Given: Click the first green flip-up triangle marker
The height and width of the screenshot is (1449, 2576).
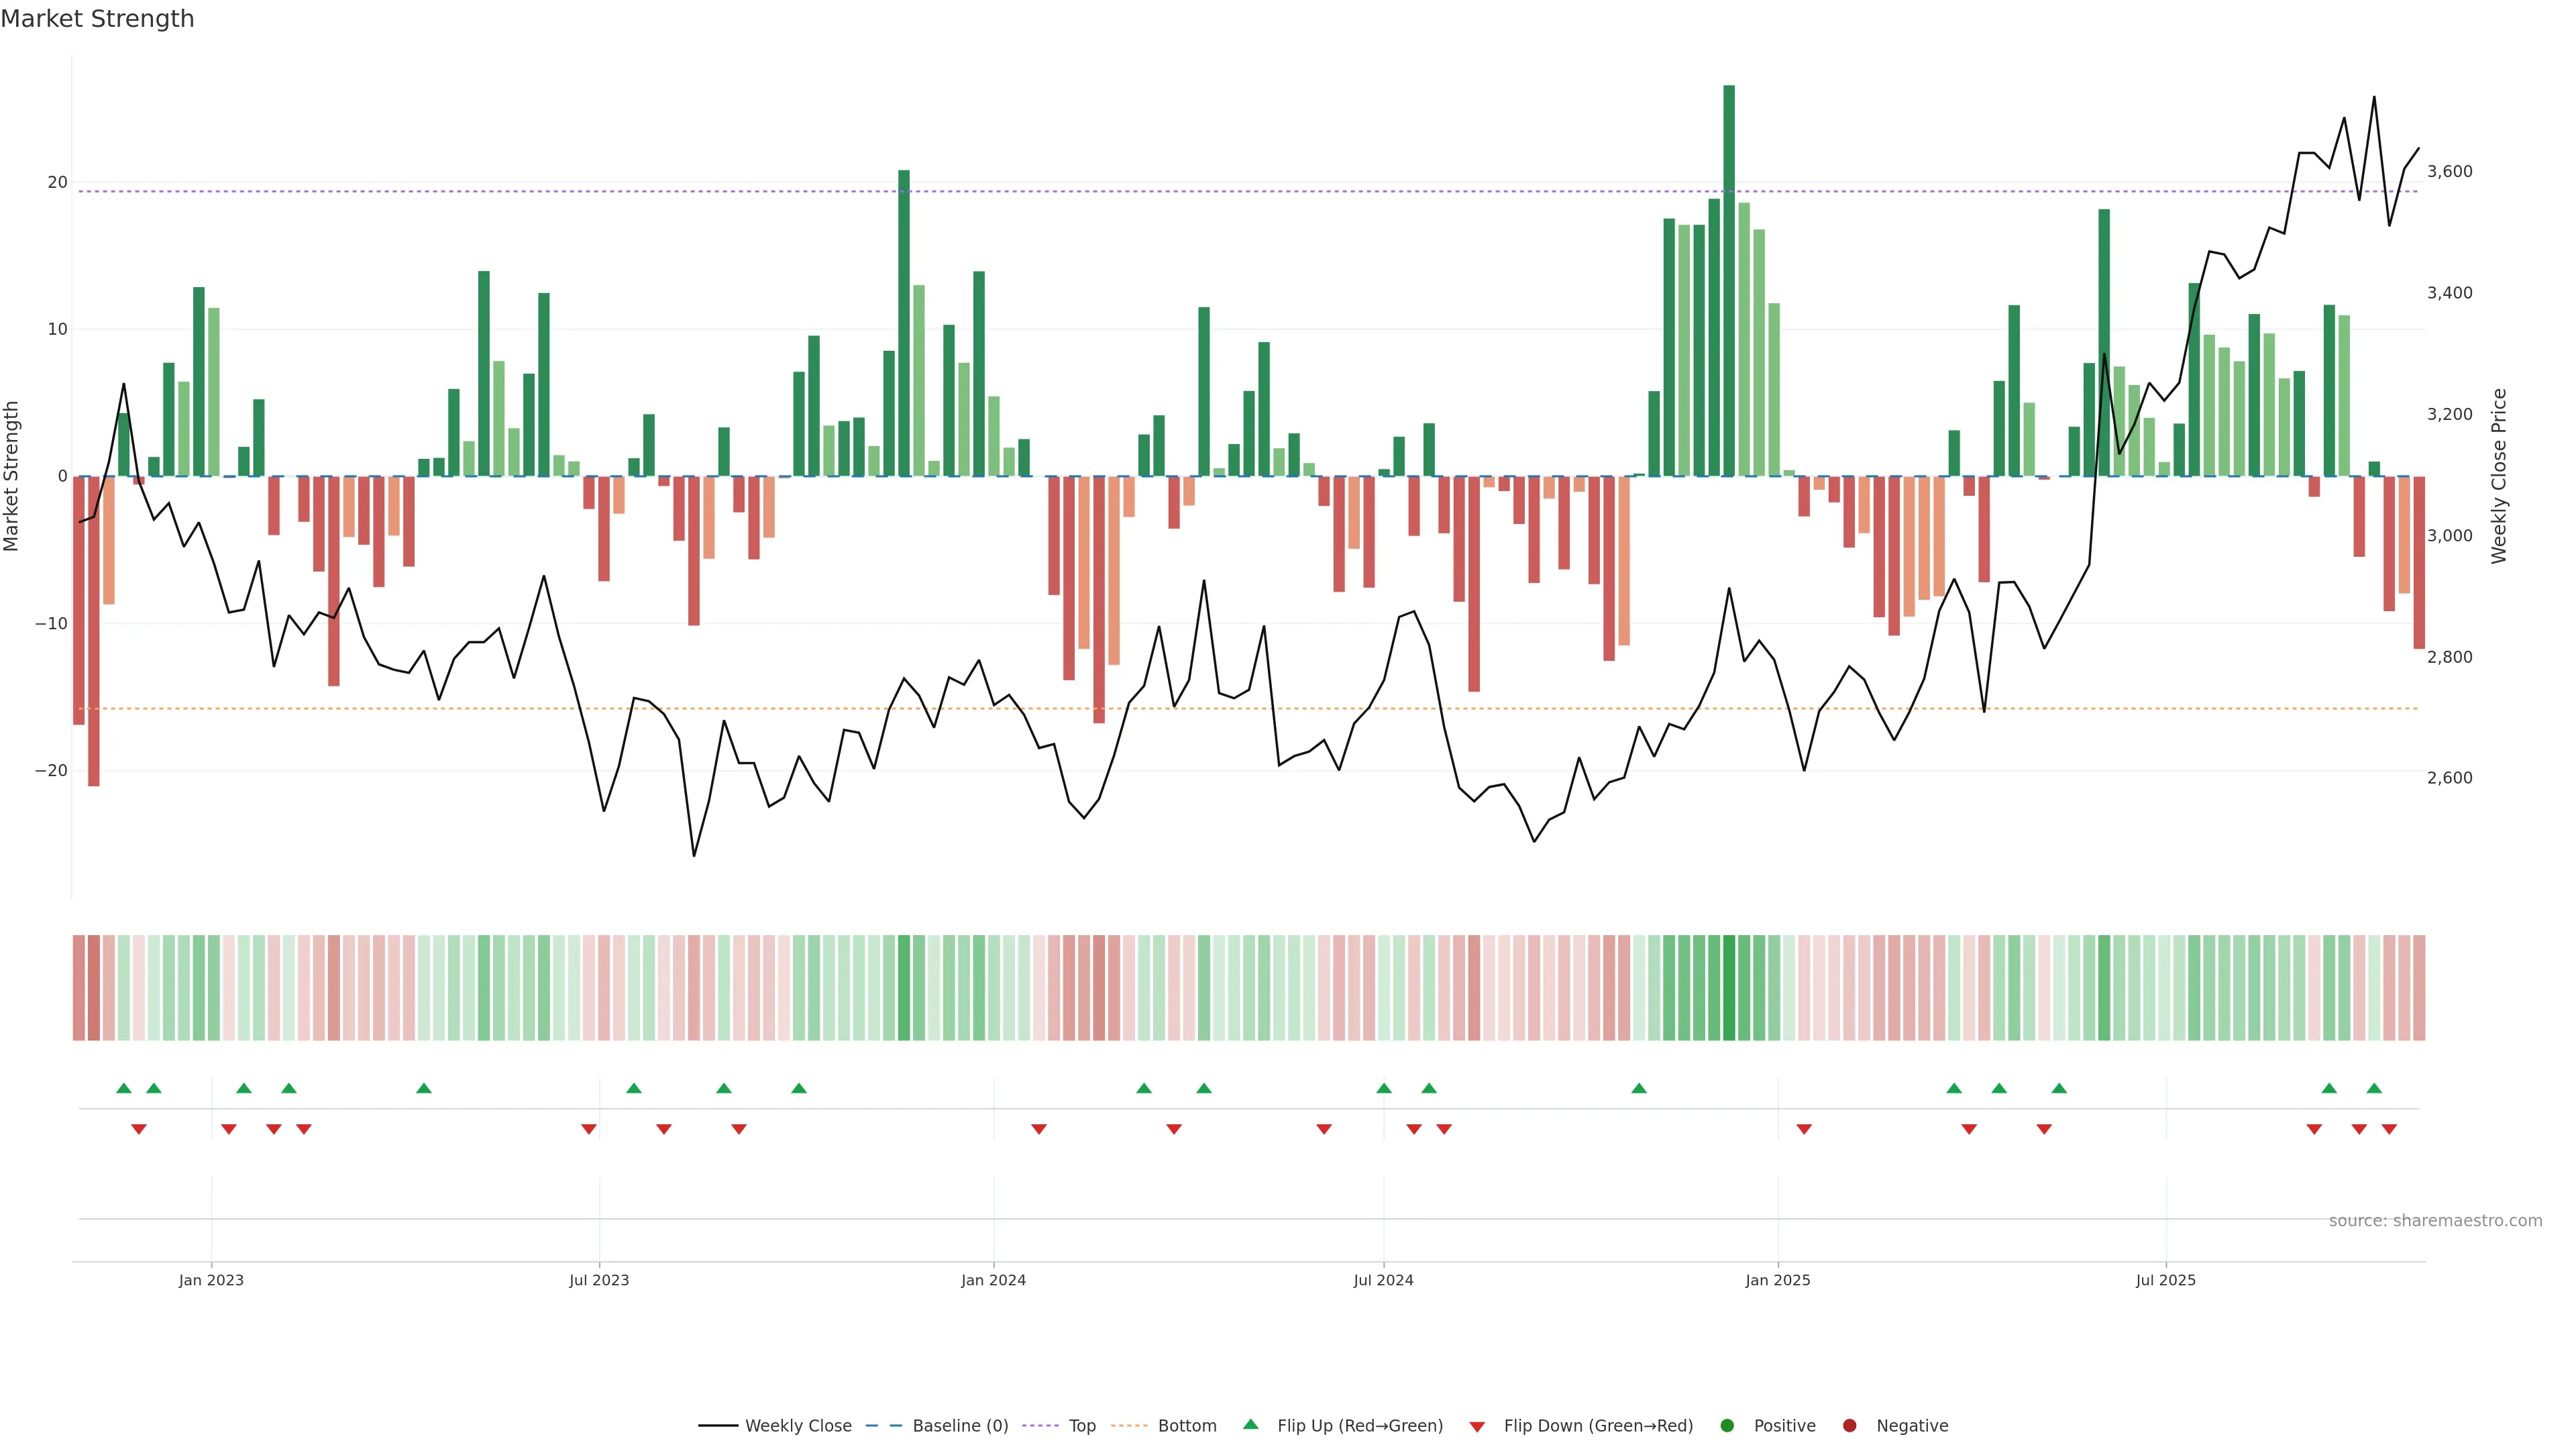Looking at the screenshot, I should (124, 1088).
